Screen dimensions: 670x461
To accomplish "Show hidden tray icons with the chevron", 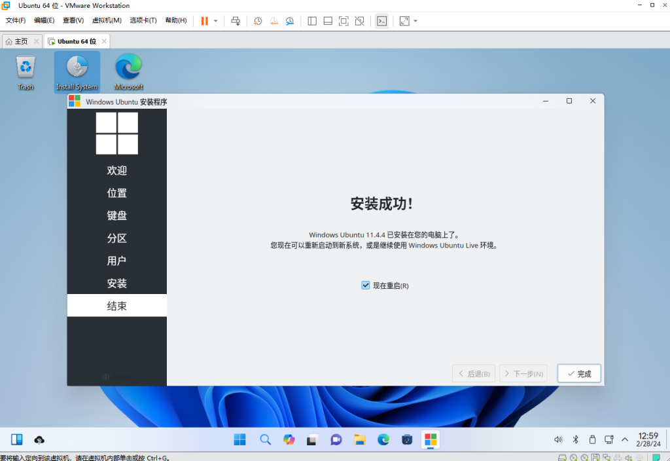I will coord(625,439).
